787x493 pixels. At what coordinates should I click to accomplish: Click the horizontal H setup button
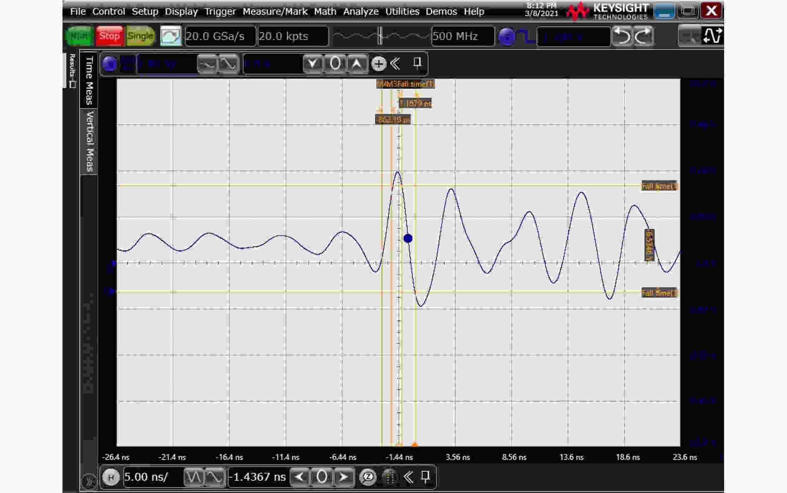111,477
